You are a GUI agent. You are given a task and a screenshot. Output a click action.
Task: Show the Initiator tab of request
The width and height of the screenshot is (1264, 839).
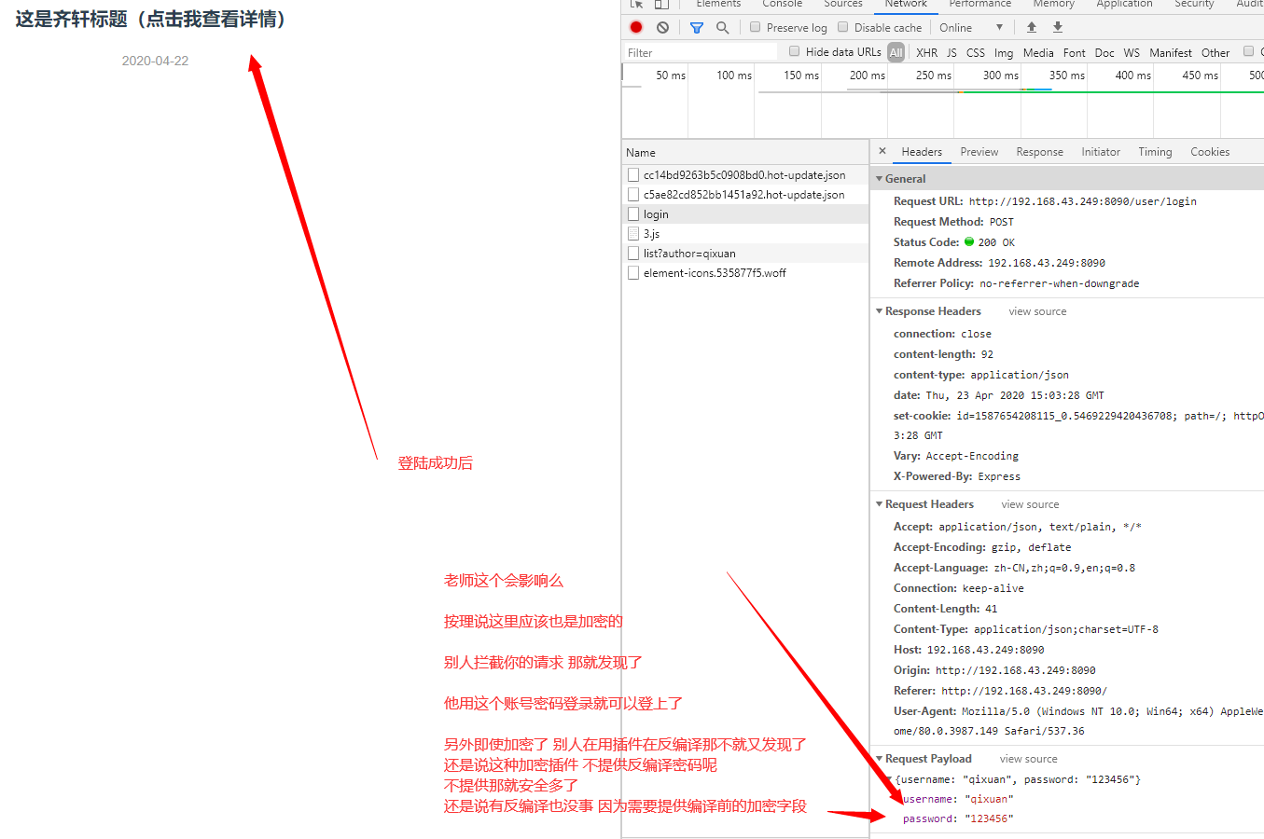pyautogui.click(x=1101, y=152)
